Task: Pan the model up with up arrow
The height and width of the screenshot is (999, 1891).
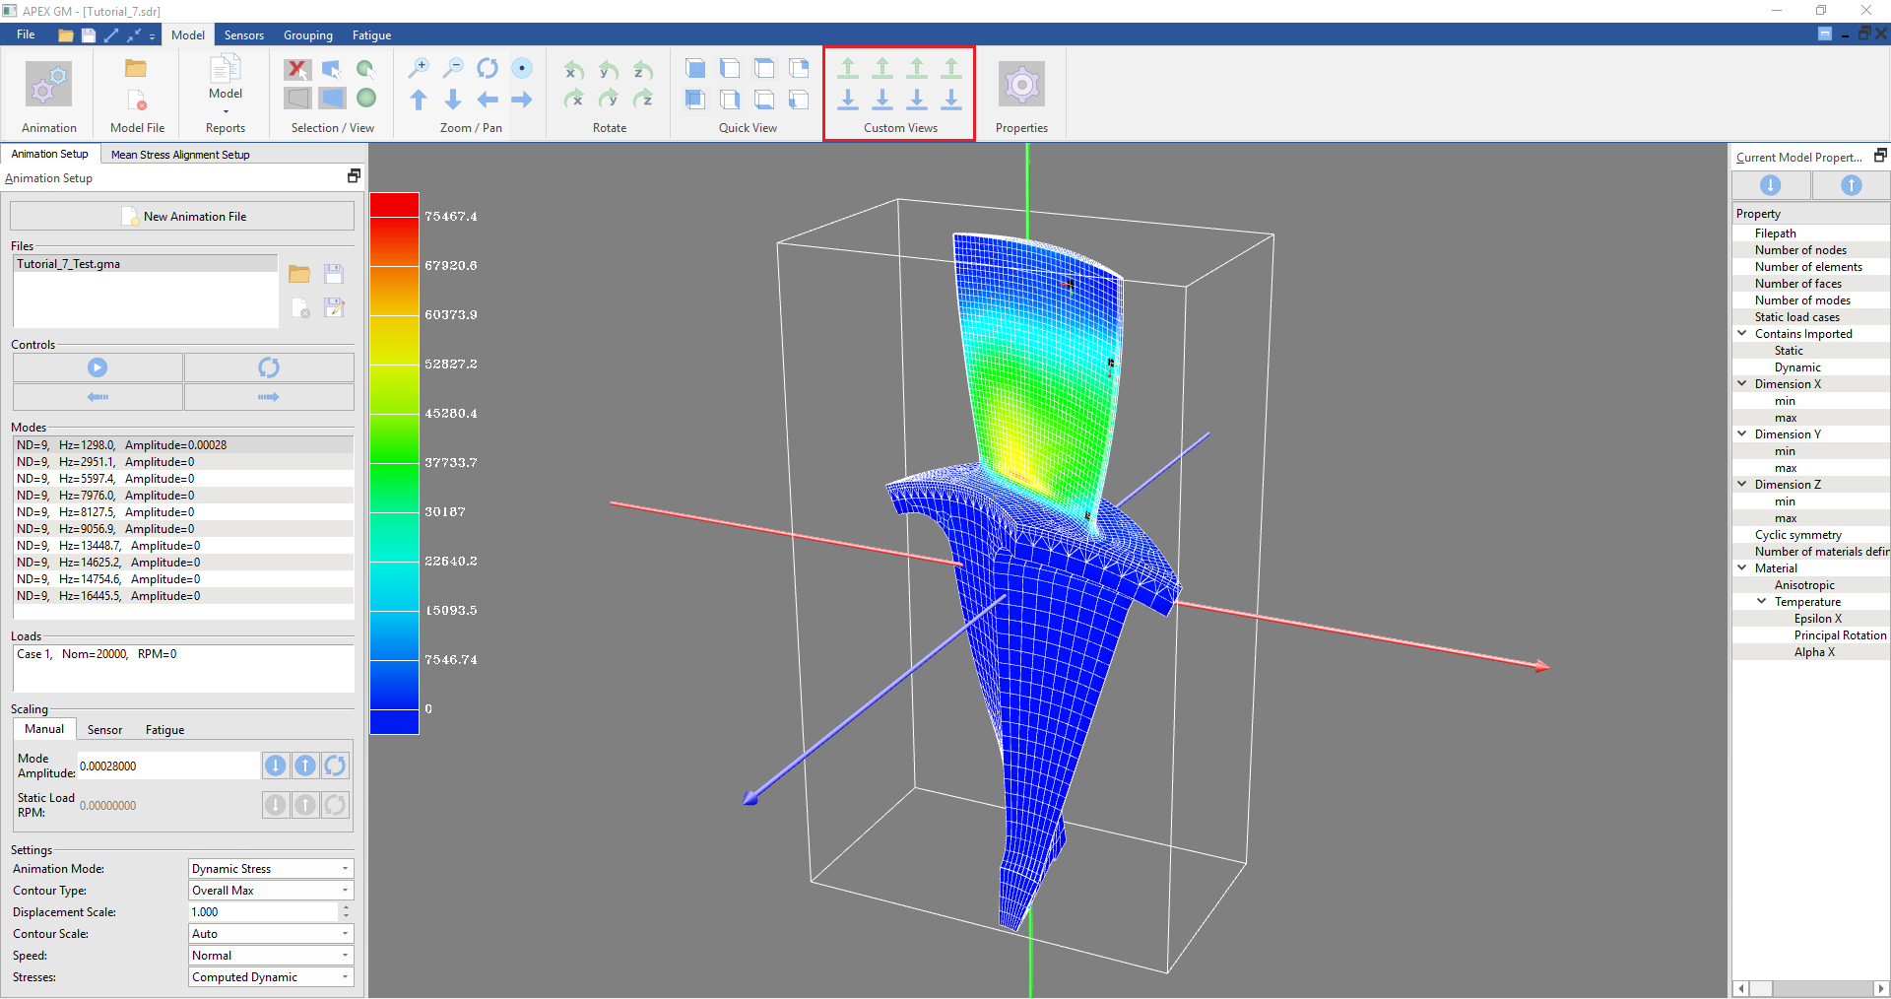Action: [x=419, y=100]
